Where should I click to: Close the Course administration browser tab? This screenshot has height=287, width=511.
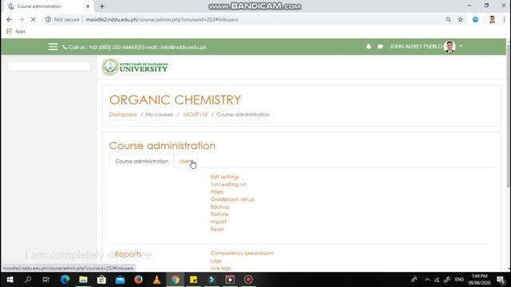click(x=88, y=6)
